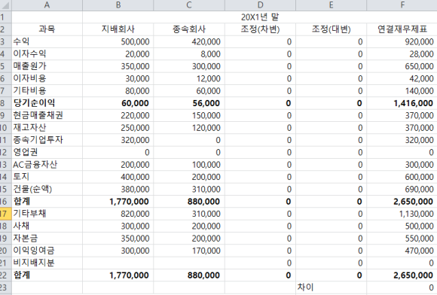Image resolution: width=437 pixels, height=295 pixels.
Task: Select the '기타비용' label cell
Action: click(x=47, y=91)
